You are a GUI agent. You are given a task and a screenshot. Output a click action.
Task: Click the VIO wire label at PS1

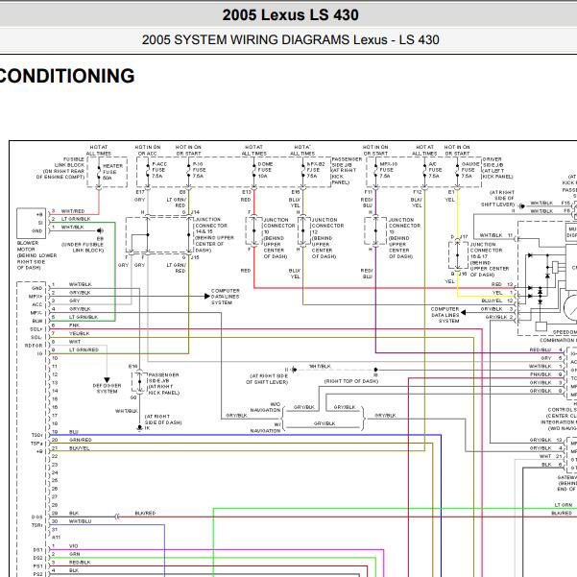(x=74, y=546)
